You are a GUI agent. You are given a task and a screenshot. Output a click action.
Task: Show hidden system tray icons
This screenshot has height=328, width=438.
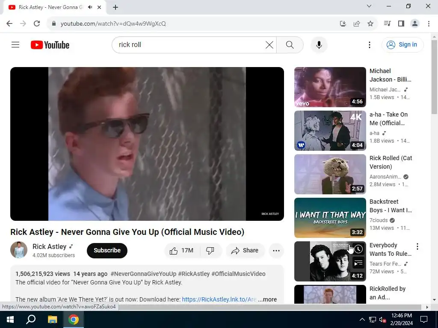point(362,319)
